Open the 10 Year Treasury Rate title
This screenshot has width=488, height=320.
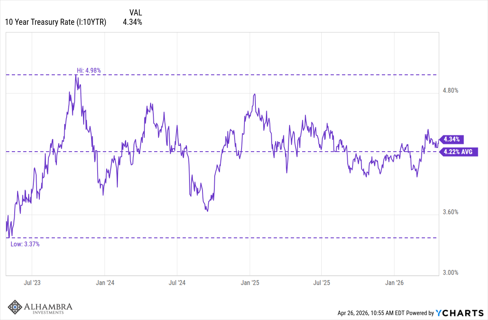[55, 22]
